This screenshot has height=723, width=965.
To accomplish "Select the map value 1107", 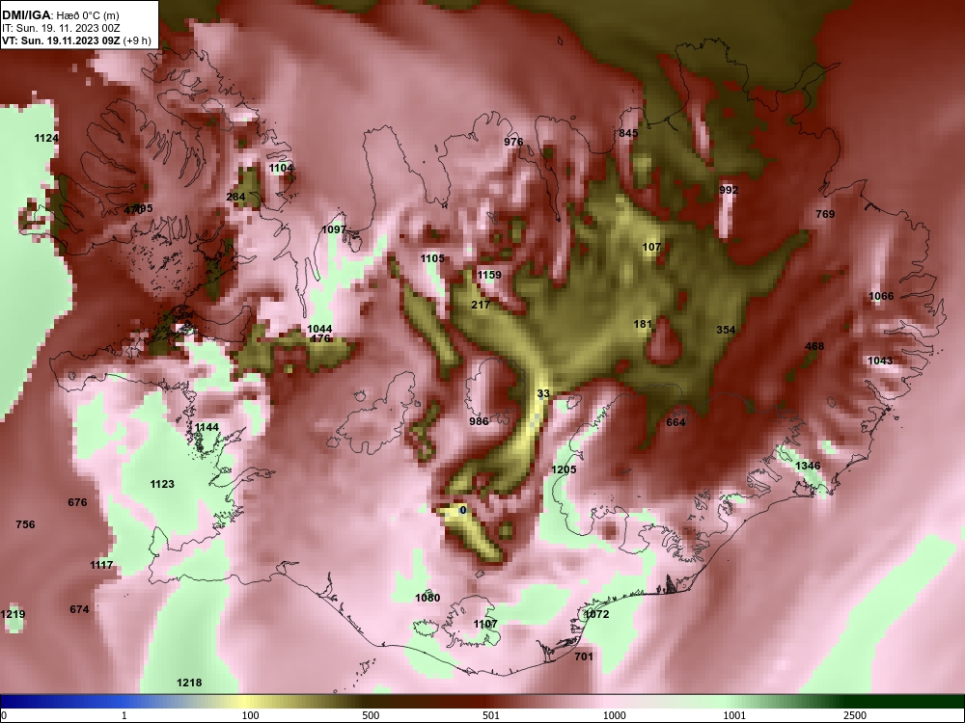I will [x=485, y=624].
